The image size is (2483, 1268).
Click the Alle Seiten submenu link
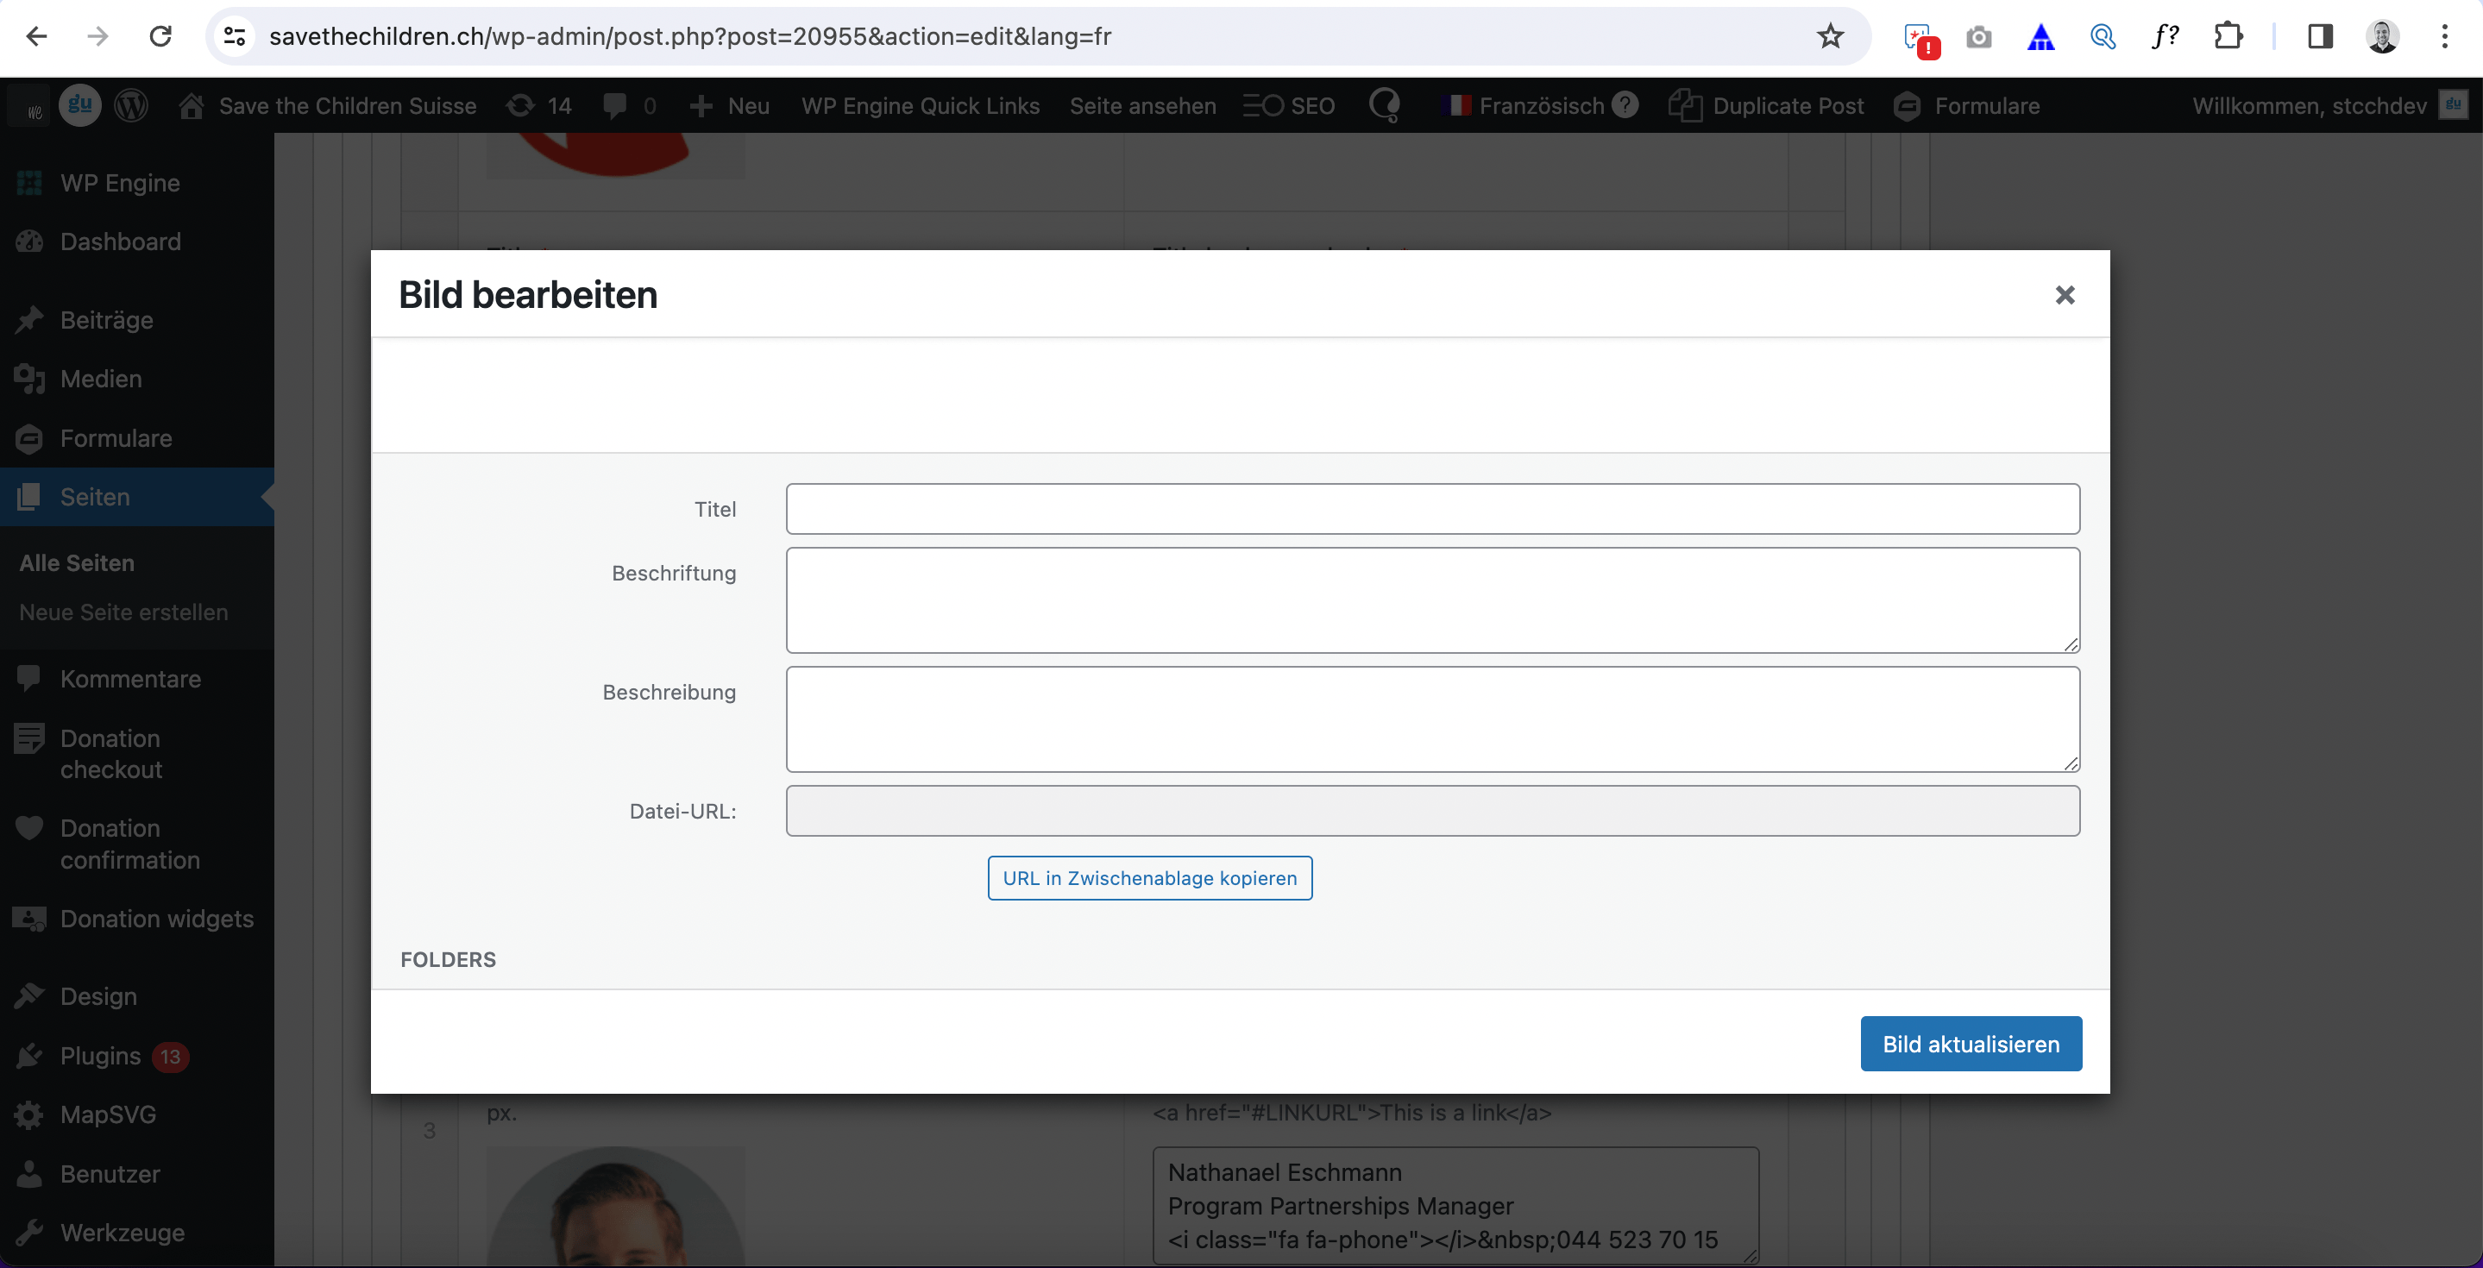[77, 562]
